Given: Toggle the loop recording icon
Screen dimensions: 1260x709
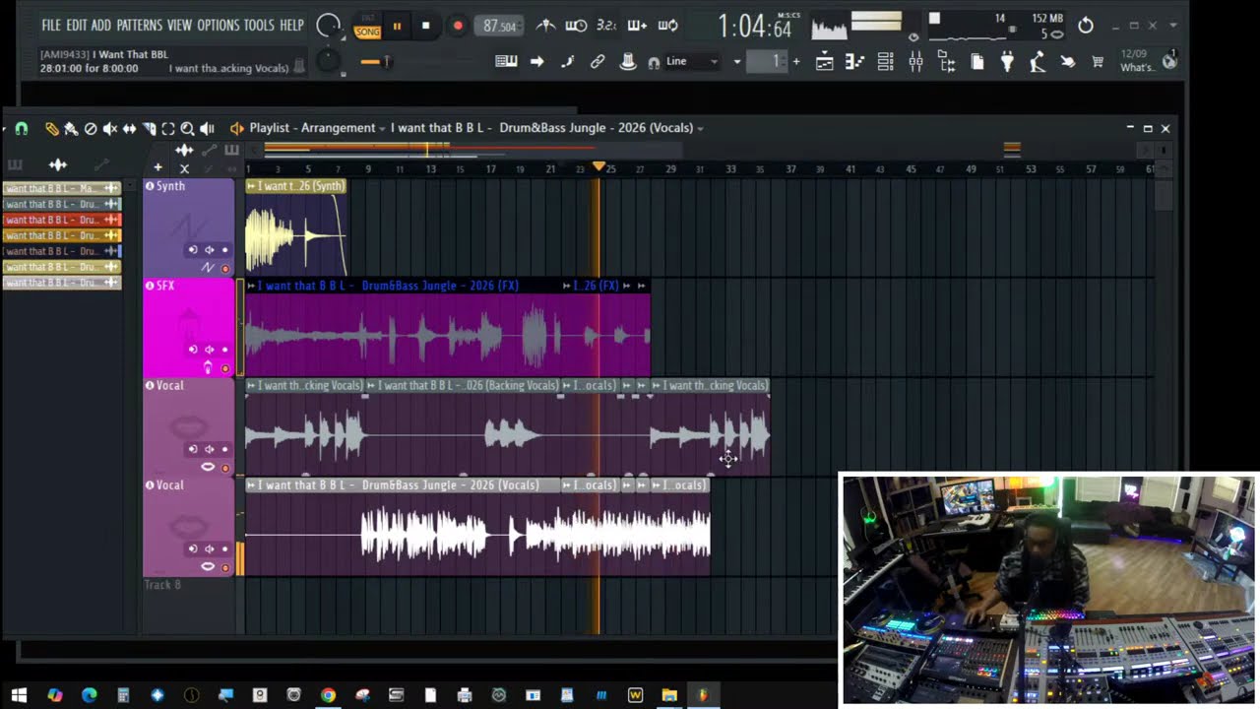Looking at the screenshot, I should 667,27.
